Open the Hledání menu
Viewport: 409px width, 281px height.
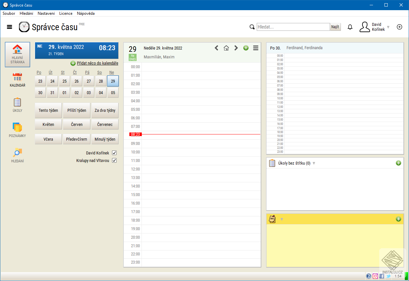26,13
